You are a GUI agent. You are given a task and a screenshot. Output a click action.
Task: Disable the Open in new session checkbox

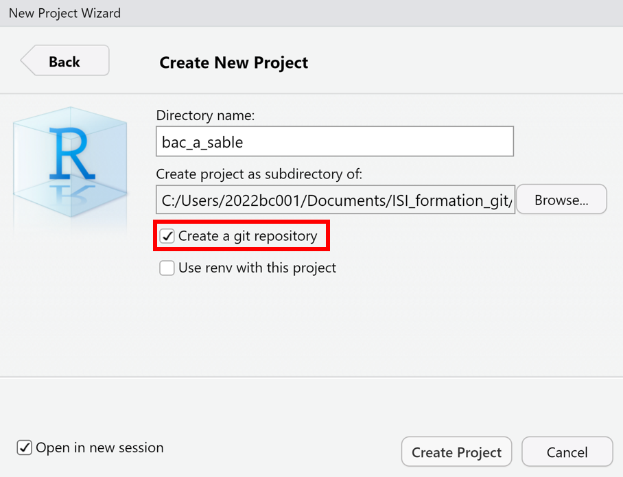(25, 448)
